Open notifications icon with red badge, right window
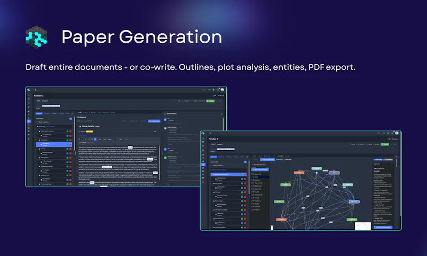427x256 pixels. [393, 133]
